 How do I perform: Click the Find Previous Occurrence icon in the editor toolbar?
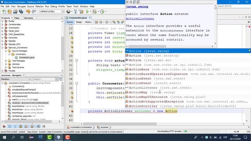coord(118,22)
